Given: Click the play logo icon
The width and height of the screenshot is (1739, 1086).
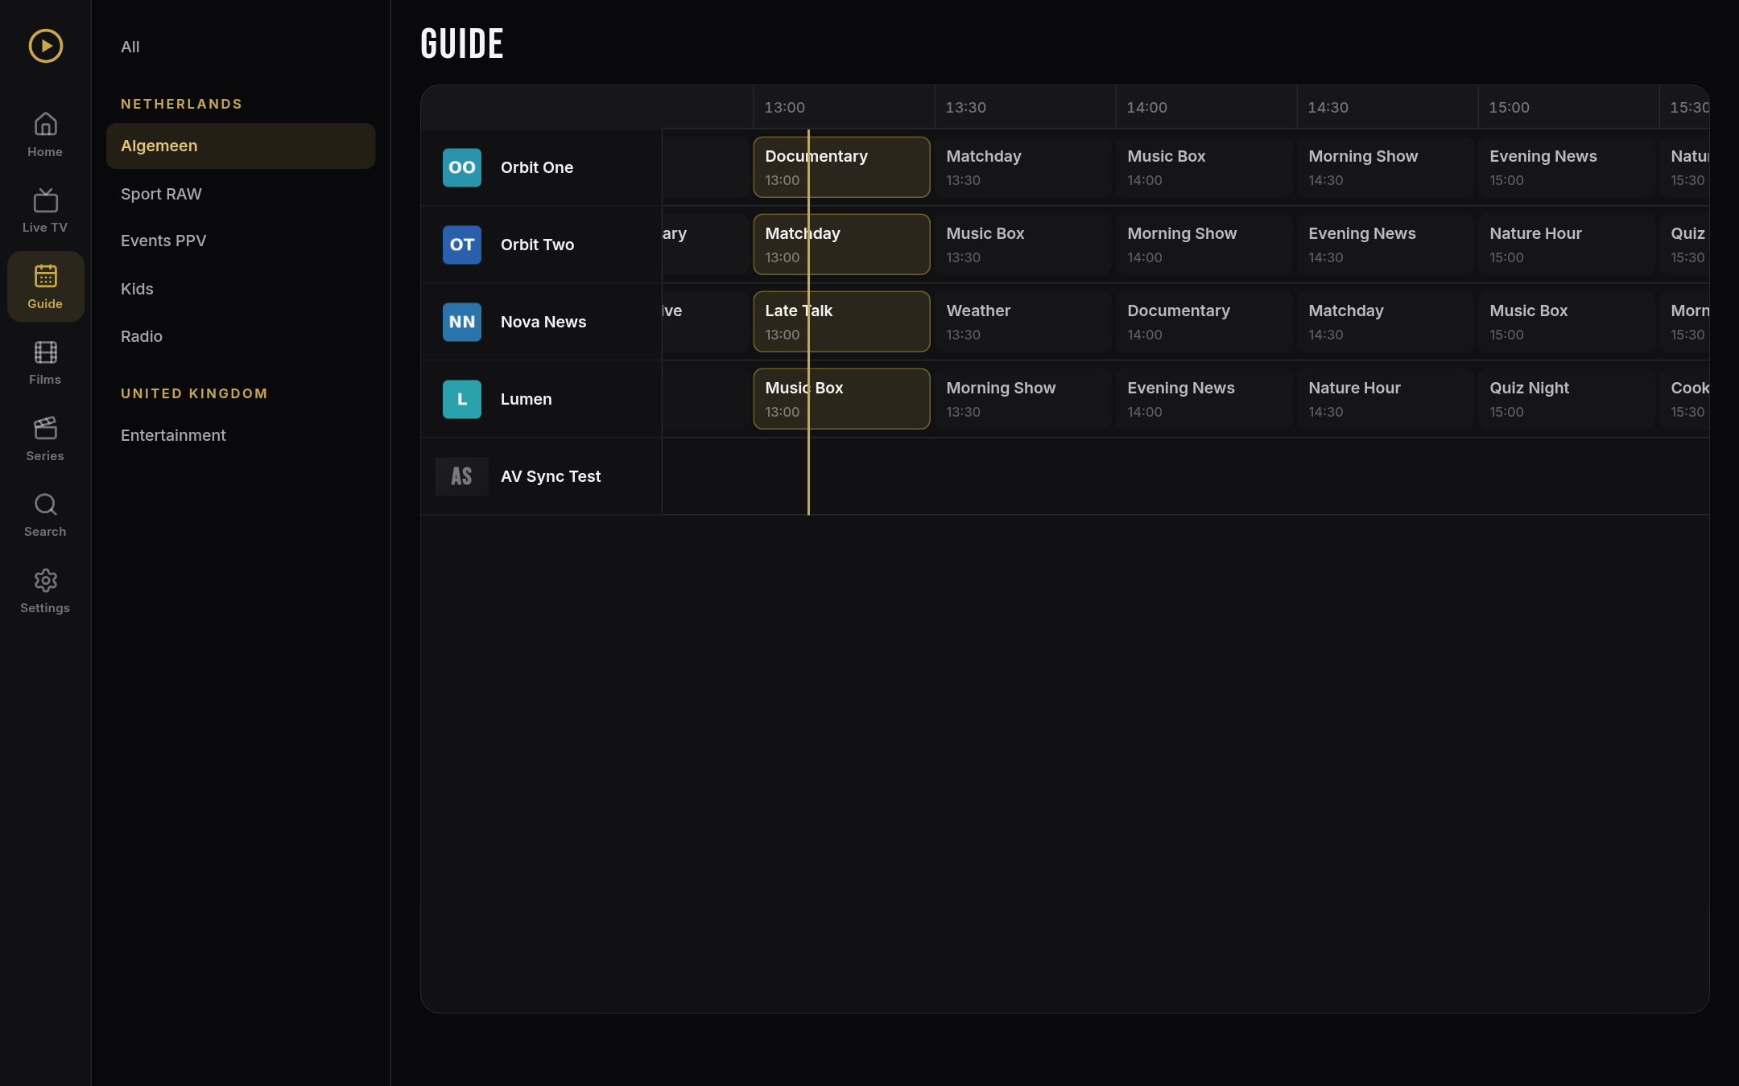Looking at the screenshot, I should coord(46,46).
